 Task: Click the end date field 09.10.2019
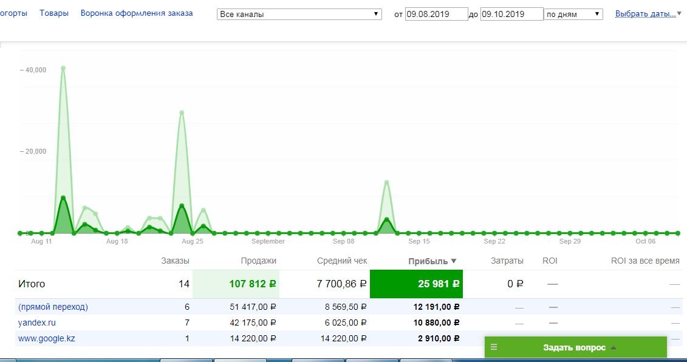click(x=511, y=14)
